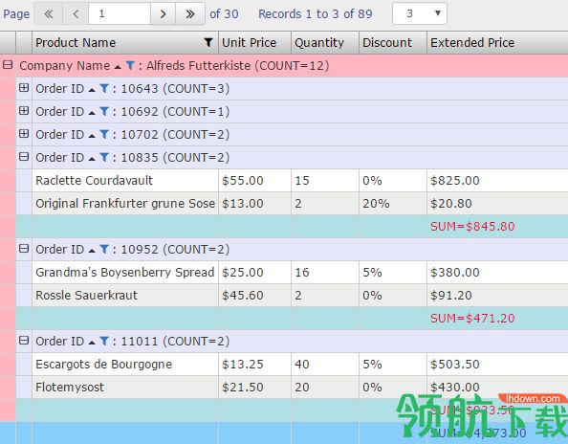Click filter icon on Order ID 10643 row
Image resolution: width=568 pixels, height=444 pixels.
point(104,88)
